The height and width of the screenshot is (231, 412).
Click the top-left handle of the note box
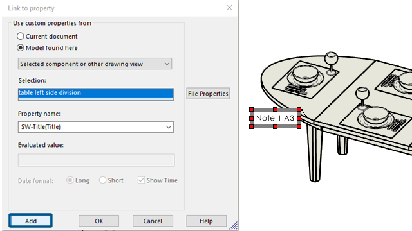pos(252,109)
